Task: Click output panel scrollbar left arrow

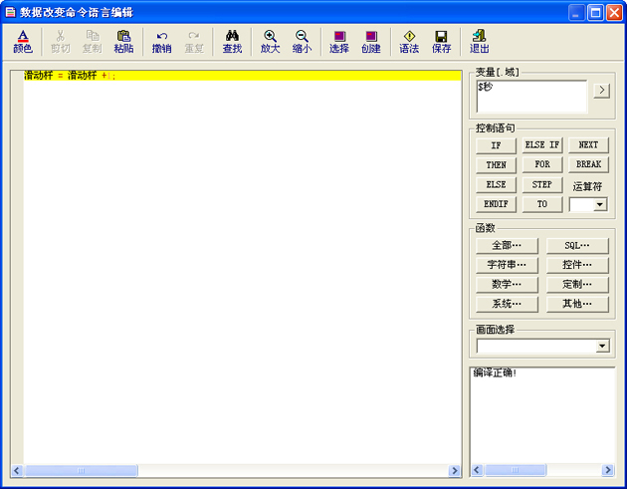Action: tap(477, 470)
